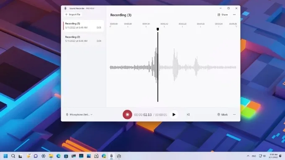Click the Import file button
Viewport: 285px width, 160px height.
pyautogui.click(x=73, y=15)
